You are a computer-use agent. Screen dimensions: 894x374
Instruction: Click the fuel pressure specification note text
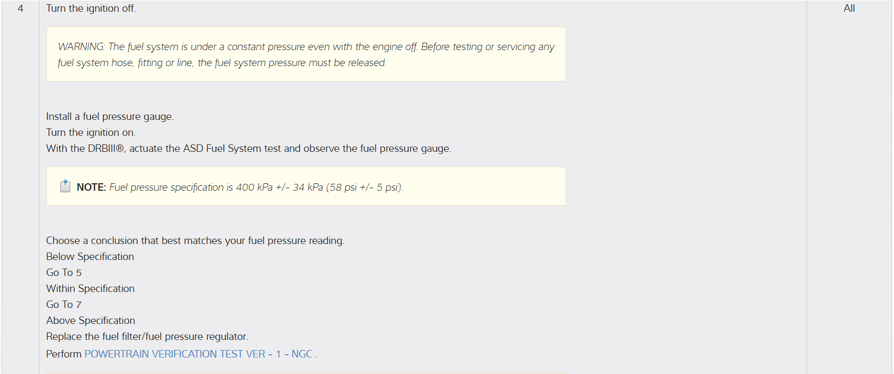pos(256,188)
